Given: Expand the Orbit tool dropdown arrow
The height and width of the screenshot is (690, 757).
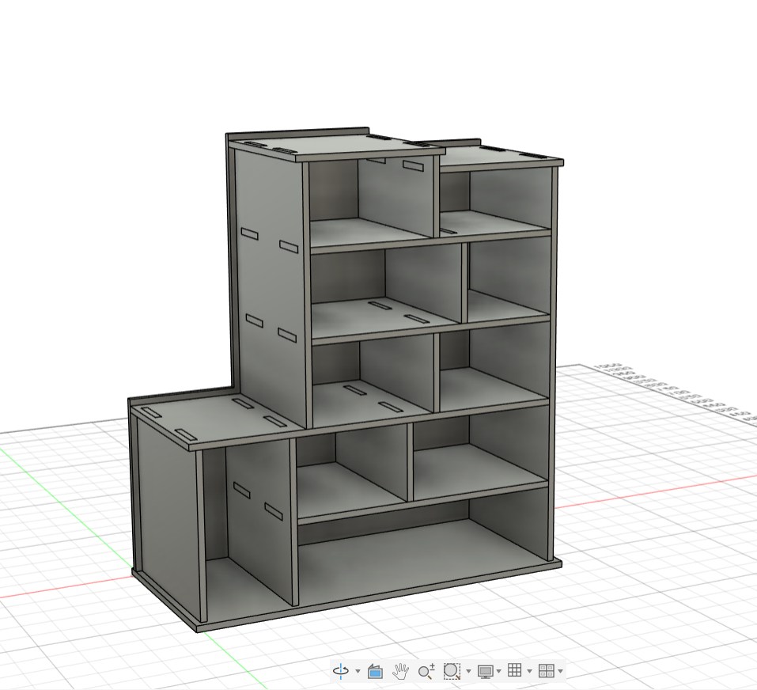Looking at the screenshot, I should (358, 670).
